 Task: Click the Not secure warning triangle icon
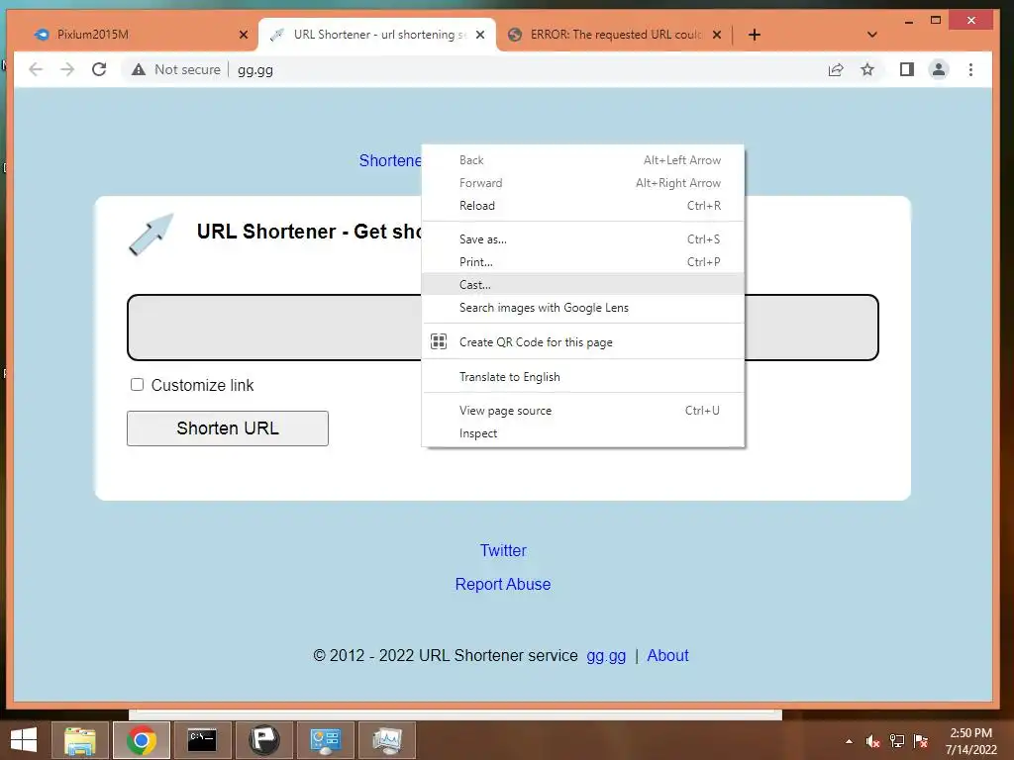[139, 70]
